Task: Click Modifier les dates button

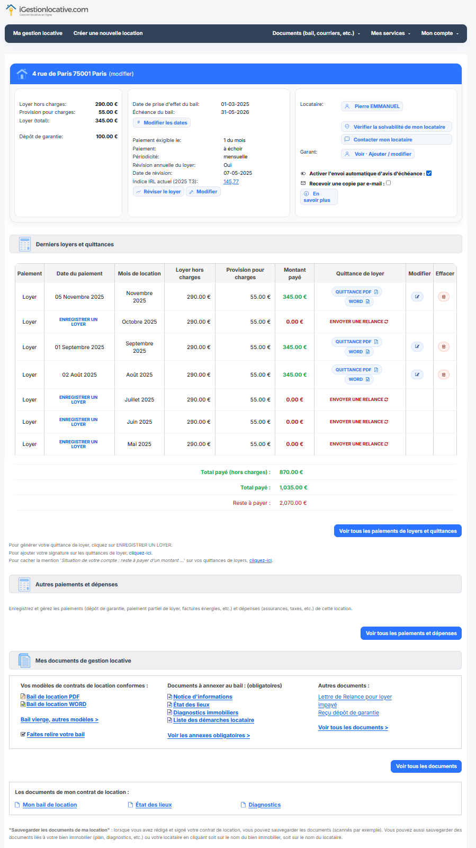Action: [161, 123]
